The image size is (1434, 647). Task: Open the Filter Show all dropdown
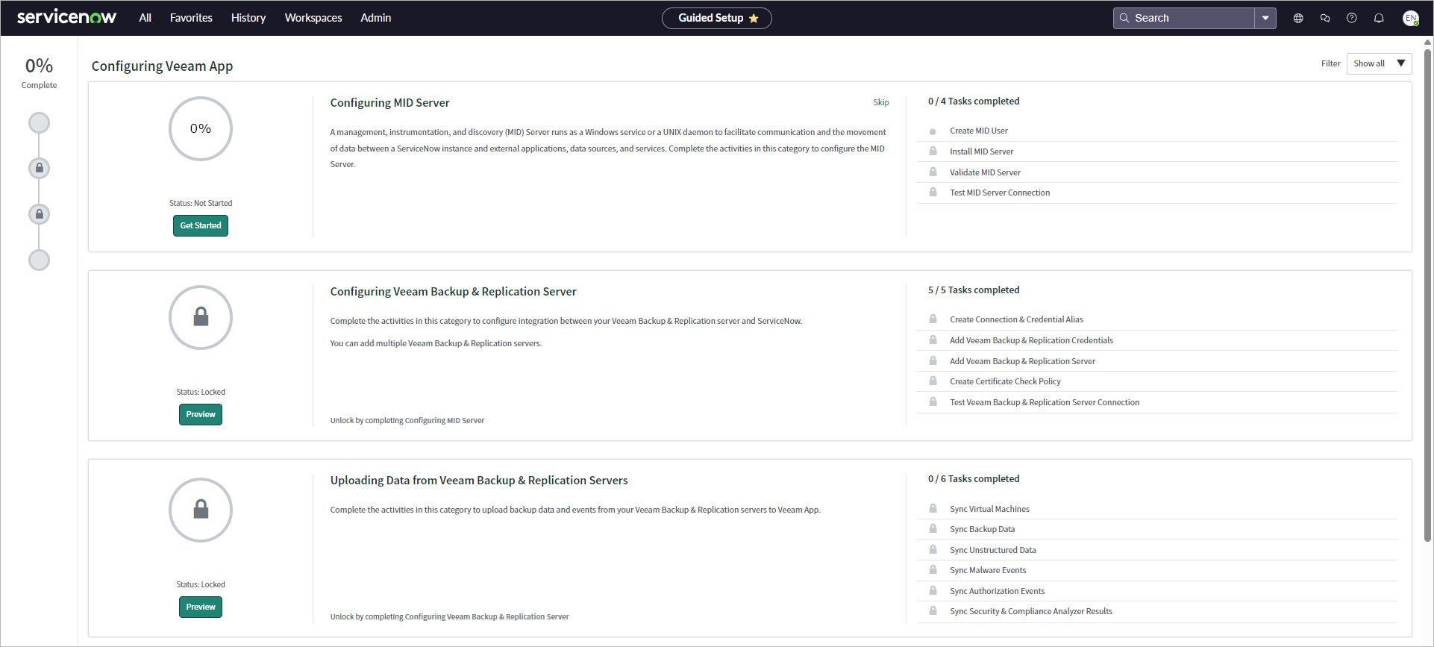1379,63
